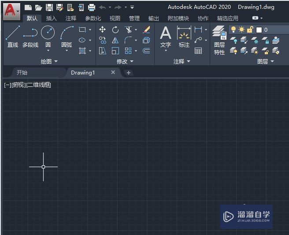
Task: Insert a Table from annotation panel
Action: [x=198, y=51]
